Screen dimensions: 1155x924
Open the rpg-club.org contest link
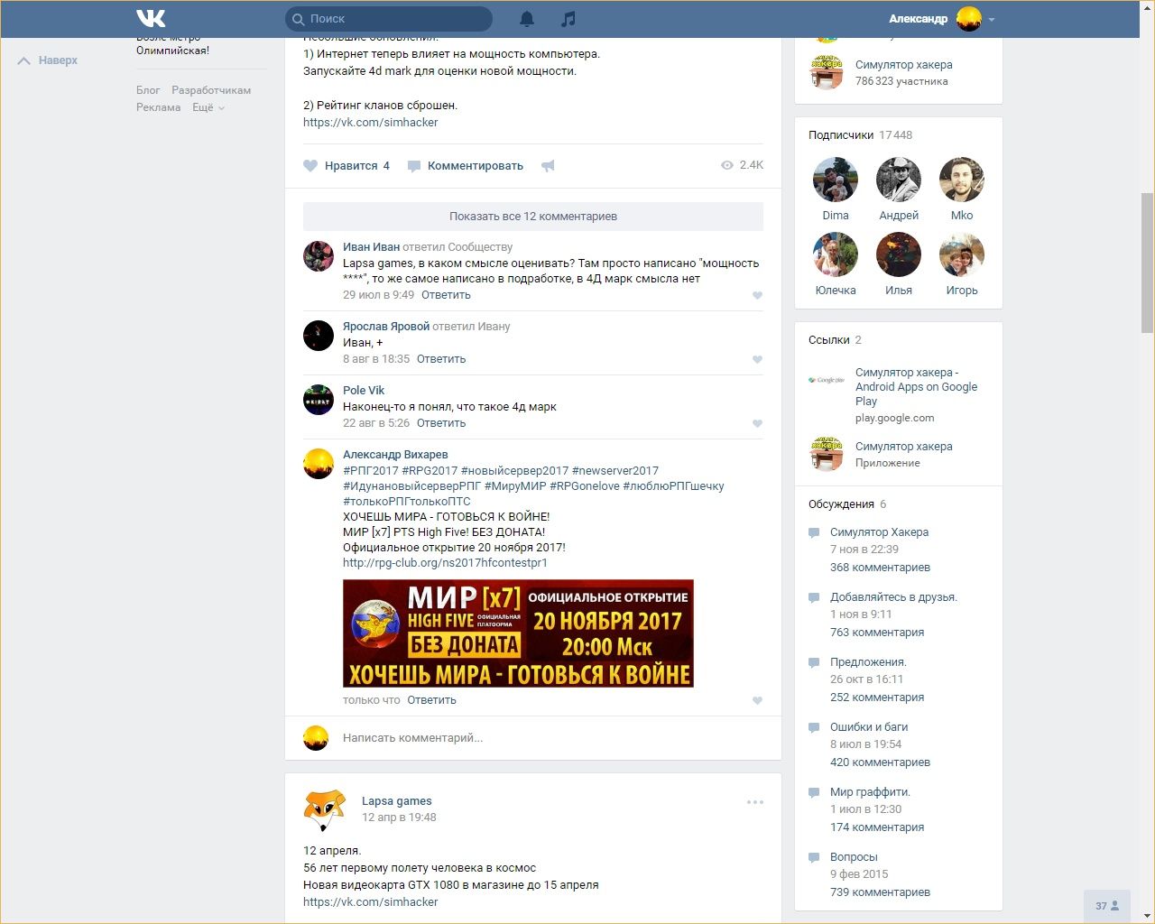pyautogui.click(x=445, y=563)
